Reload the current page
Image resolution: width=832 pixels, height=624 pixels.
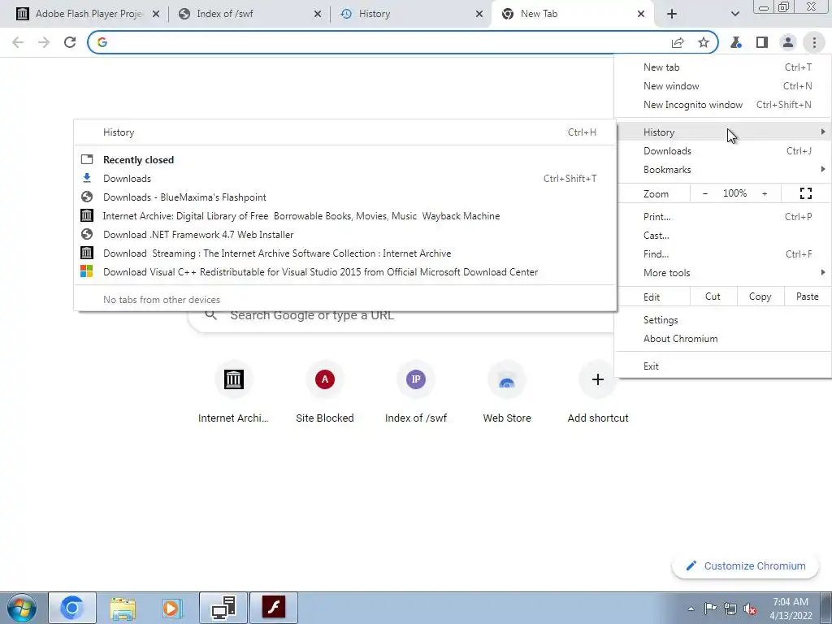point(70,42)
